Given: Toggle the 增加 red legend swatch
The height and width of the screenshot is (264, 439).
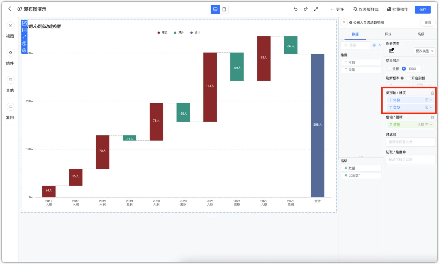Looking at the screenshot, I should click(x=159, y=33).
